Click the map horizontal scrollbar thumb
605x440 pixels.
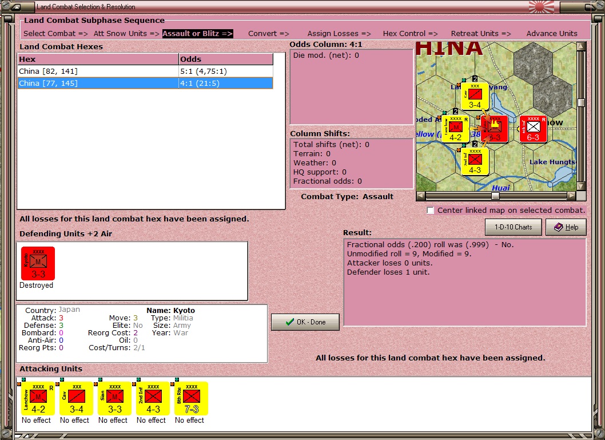[495, 196]
